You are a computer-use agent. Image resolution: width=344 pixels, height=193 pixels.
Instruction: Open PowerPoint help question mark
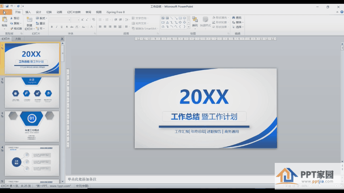point(342,12)
